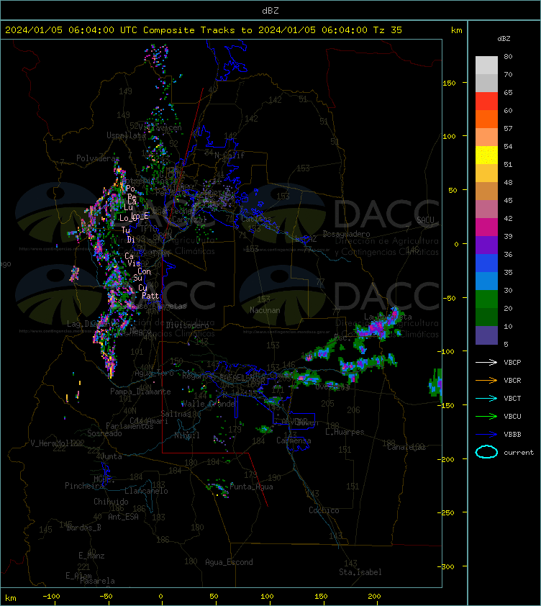Click the 'Nihuil' map label
This screenshot has width=541, height=606.
click(186, 435)
